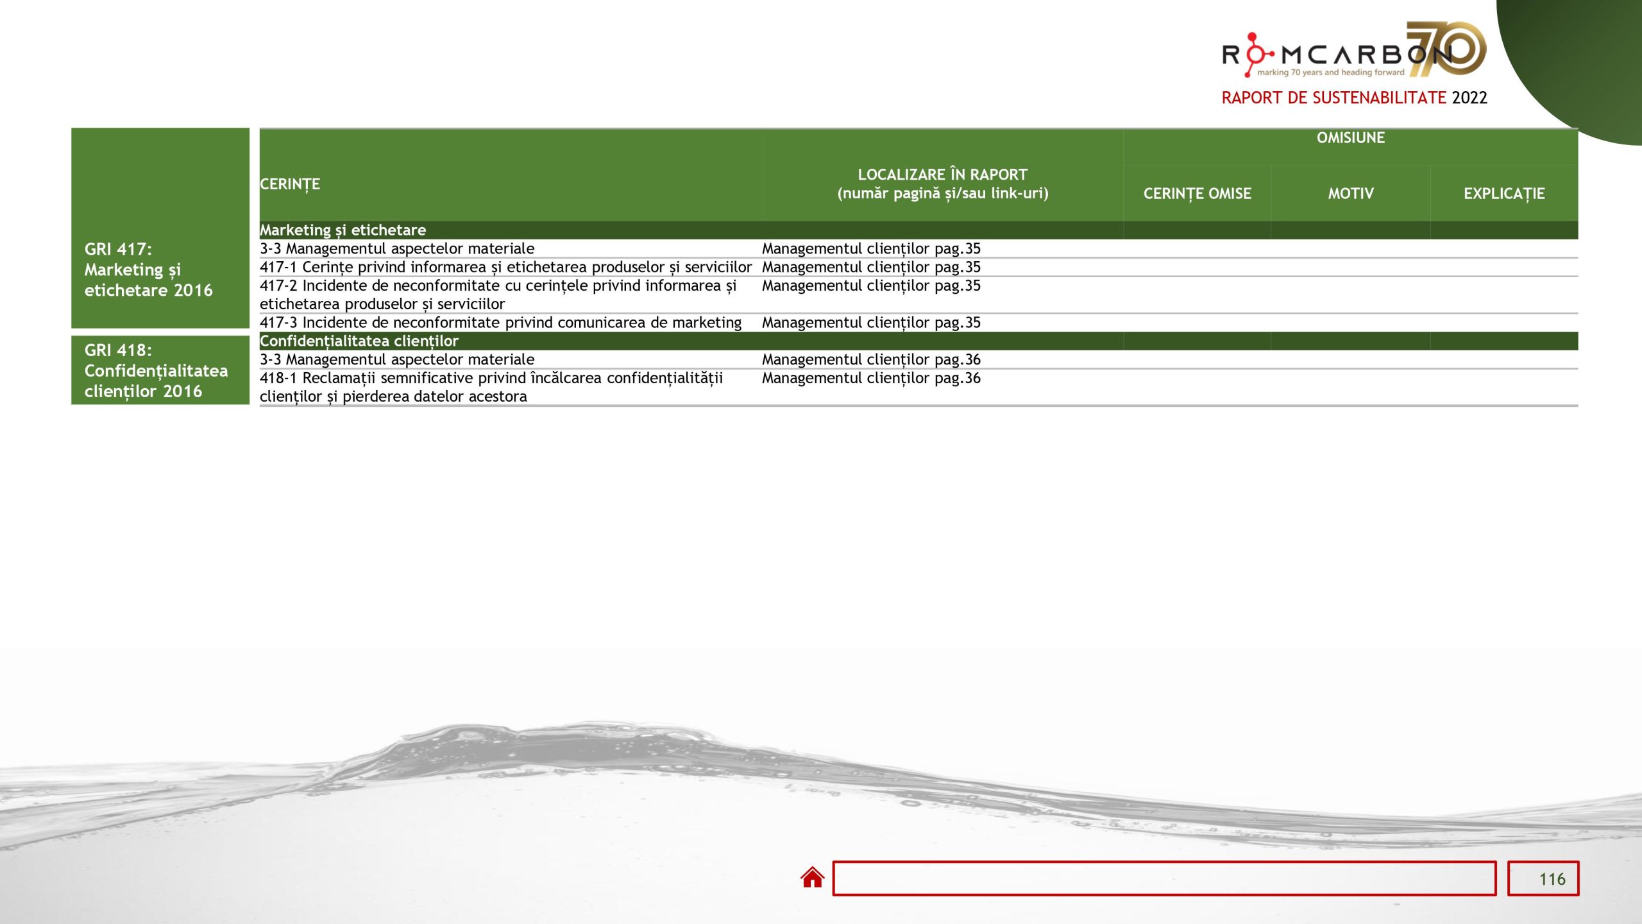This screenshot has width=1642, height=924.
Task: Click the Romcarbon 70 logo
Action: click(x=1353, y=50)
